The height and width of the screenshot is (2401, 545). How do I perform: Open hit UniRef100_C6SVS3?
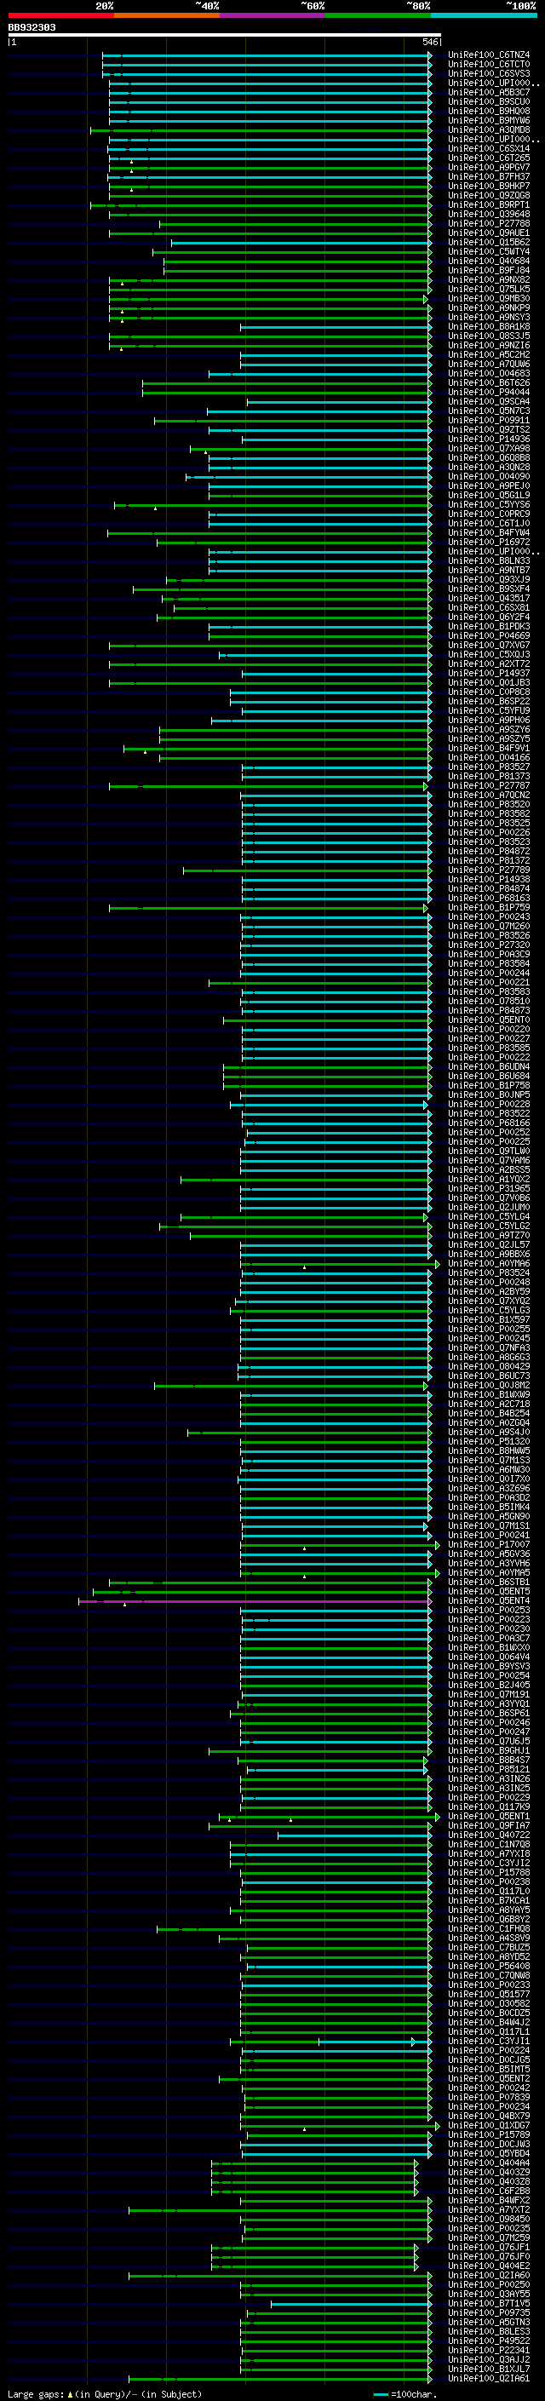click(x=489, y=73)
